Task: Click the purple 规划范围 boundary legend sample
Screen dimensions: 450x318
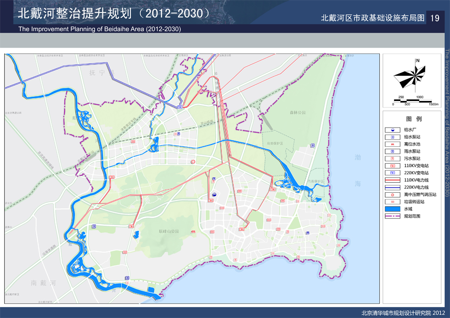Action: [393, 216]
